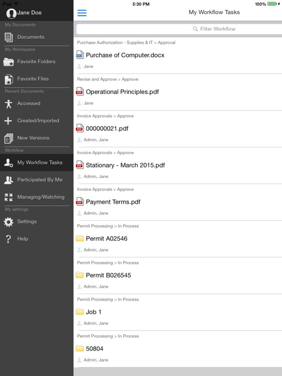Click the Managing/Watching arrows icon
282x376 pixels.
coord(8,197)
